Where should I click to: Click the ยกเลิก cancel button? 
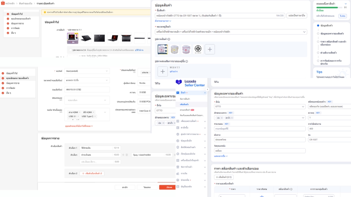[125, 188]
